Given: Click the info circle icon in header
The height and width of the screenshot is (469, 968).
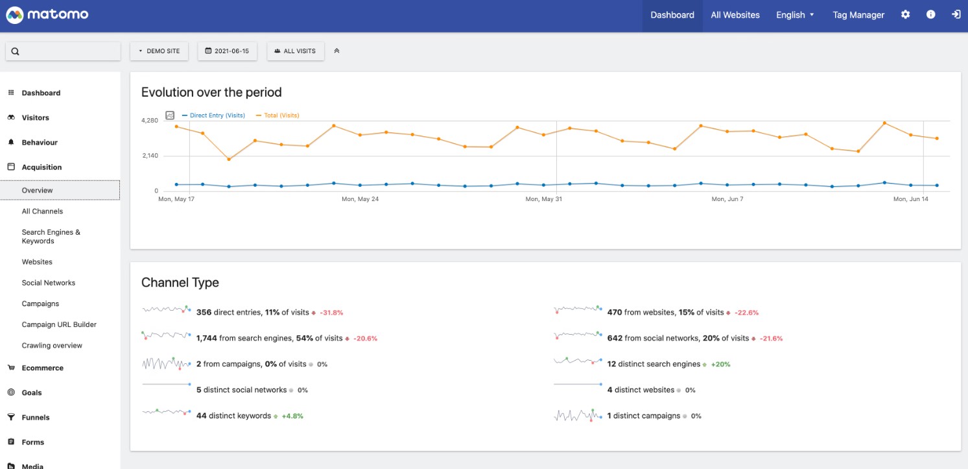Looking at the screenshot, I should point(930,14).
